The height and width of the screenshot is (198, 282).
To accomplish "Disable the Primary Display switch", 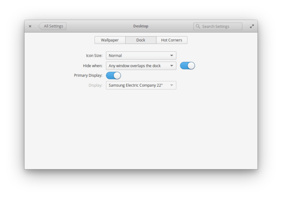I will click(x=113, y=76).
